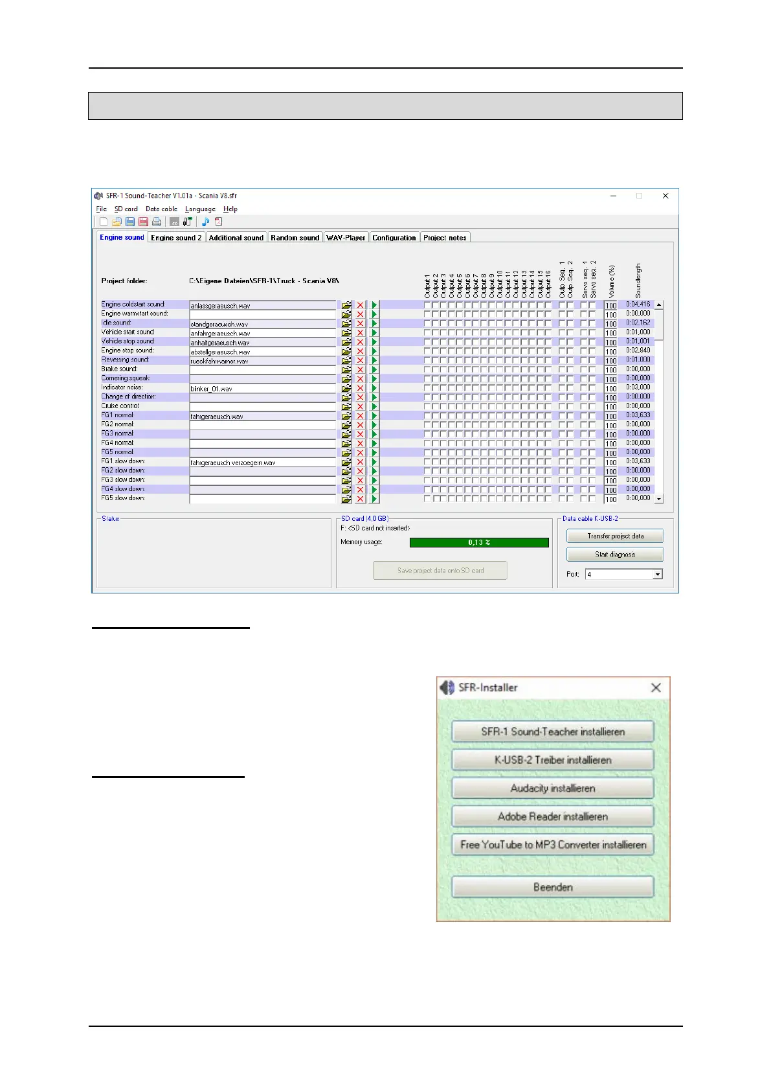Browse file for FG1 normal sound
The image size is (771, 1091).
(346, 416)
